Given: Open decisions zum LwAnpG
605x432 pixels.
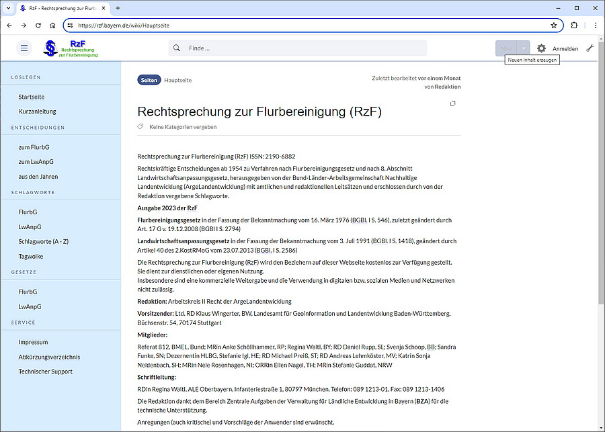Looking at the screenshot, I should [x=36, y=162].
